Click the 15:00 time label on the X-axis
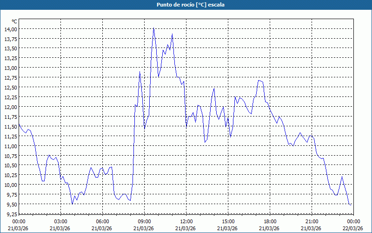The image size is (372, 233). tap(228, 221)
